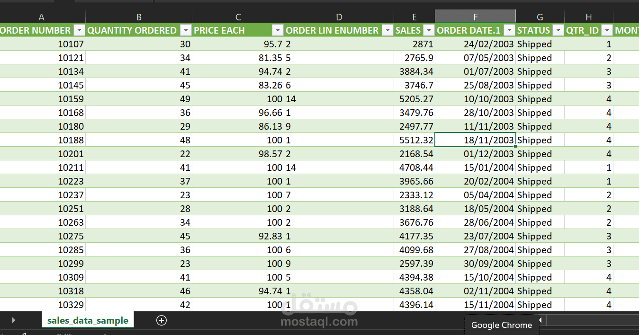Select sales value 2497.77
The image size is (639, 335).
414,126
